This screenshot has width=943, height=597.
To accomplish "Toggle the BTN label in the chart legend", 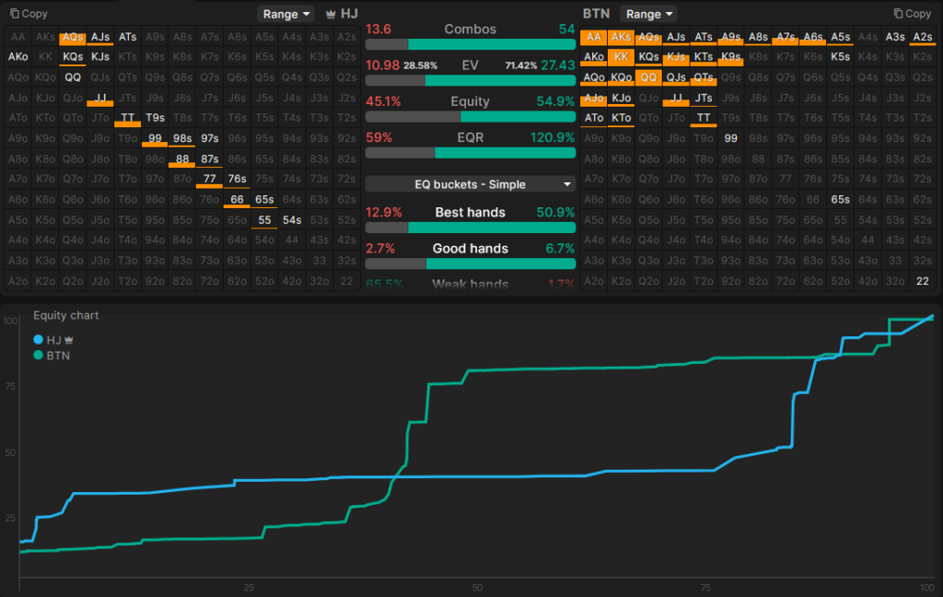I will (58, 355).
